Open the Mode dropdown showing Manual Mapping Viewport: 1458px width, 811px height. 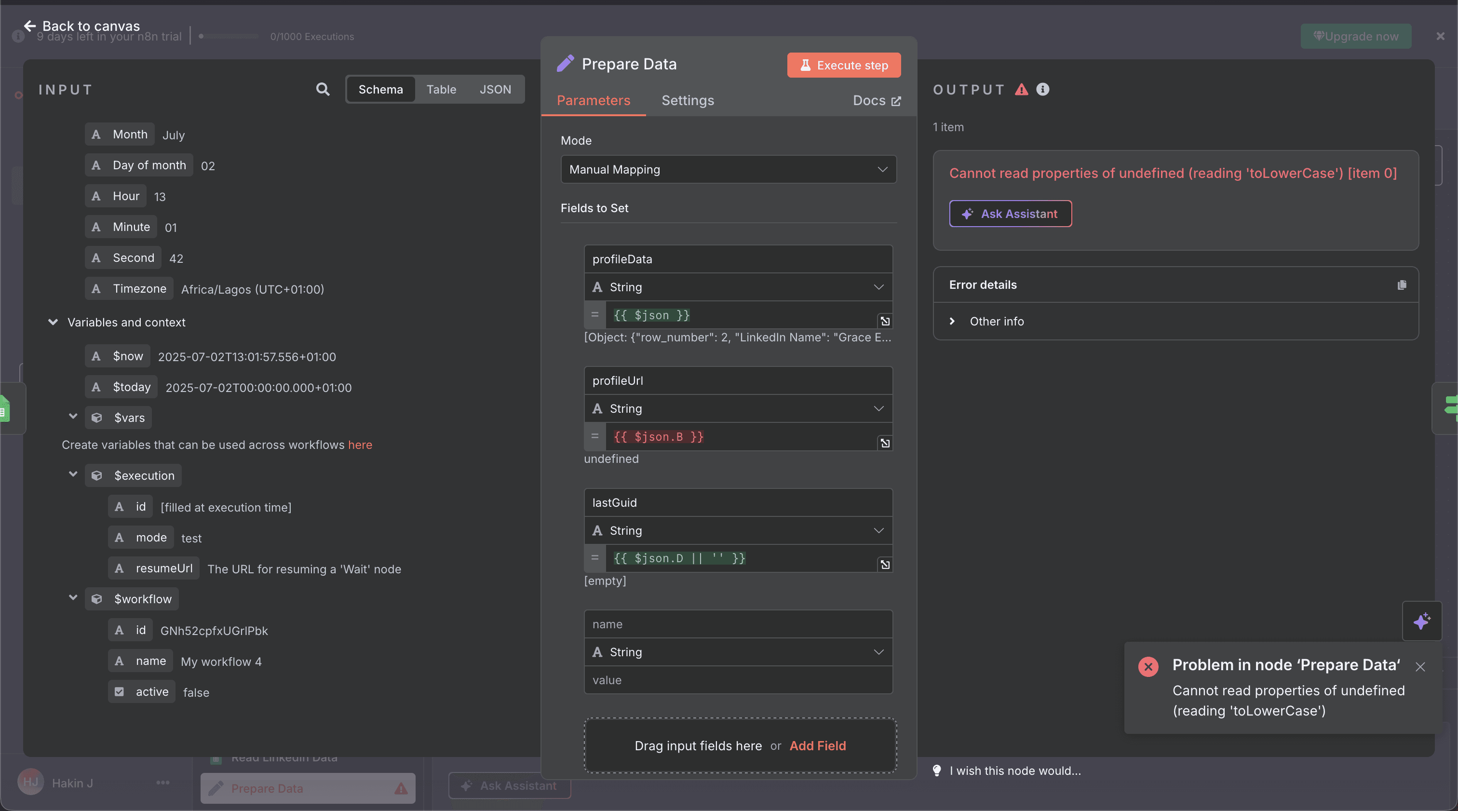[x=728, y=169]
